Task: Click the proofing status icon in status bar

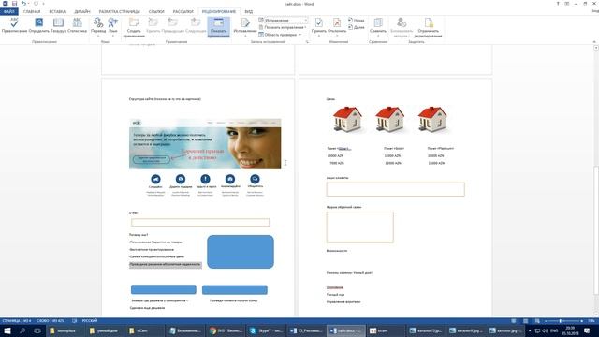Action: [x=74, y=321]
